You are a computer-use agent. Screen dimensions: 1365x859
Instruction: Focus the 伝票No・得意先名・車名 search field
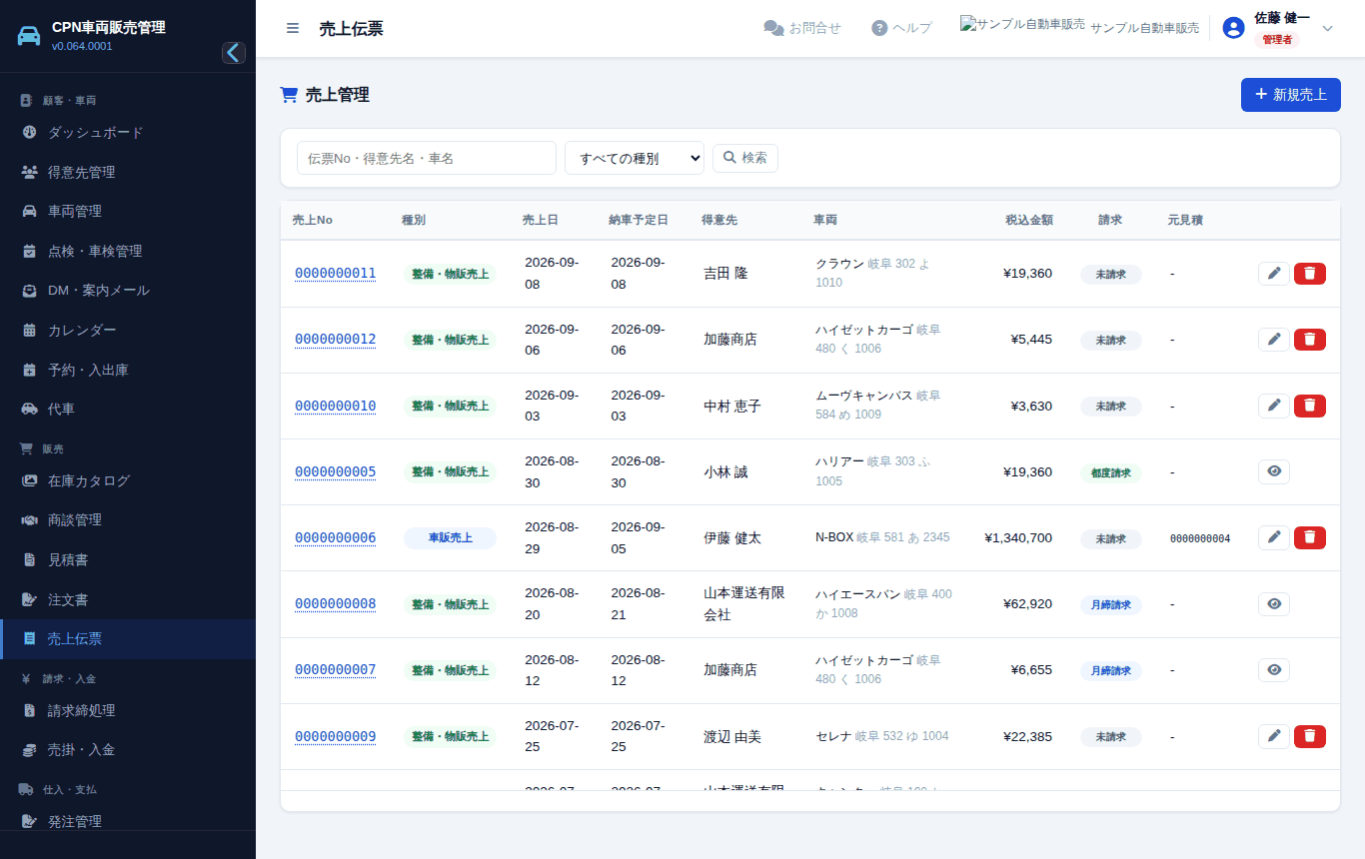(427, 158)
